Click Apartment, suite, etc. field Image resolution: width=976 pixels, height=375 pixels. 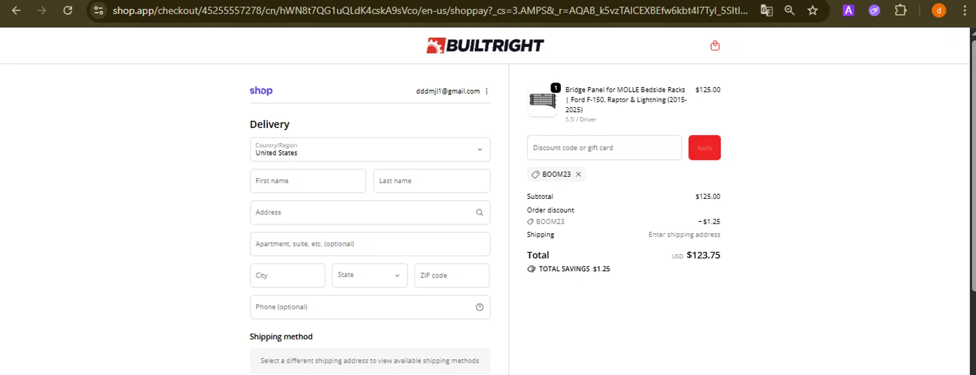[x=370, y=244]
